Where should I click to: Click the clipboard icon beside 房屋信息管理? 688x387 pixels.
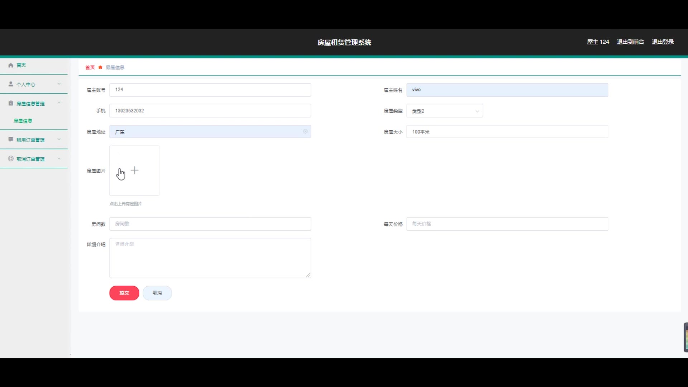(11, 103)
